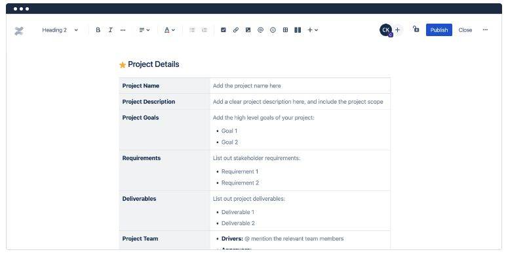Click the Goal 2 bullet item
The height and width of the screenshot is (254, 508).
click(x=229, y=142)
